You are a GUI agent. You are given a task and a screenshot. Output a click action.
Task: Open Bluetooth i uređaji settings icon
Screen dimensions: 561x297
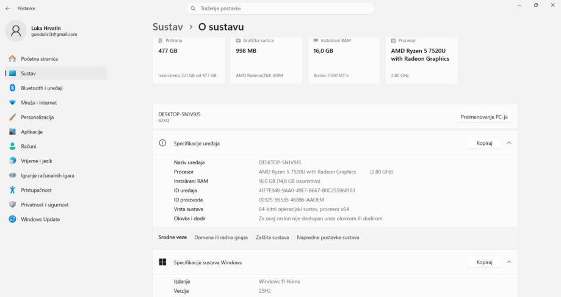pos(12,88)
